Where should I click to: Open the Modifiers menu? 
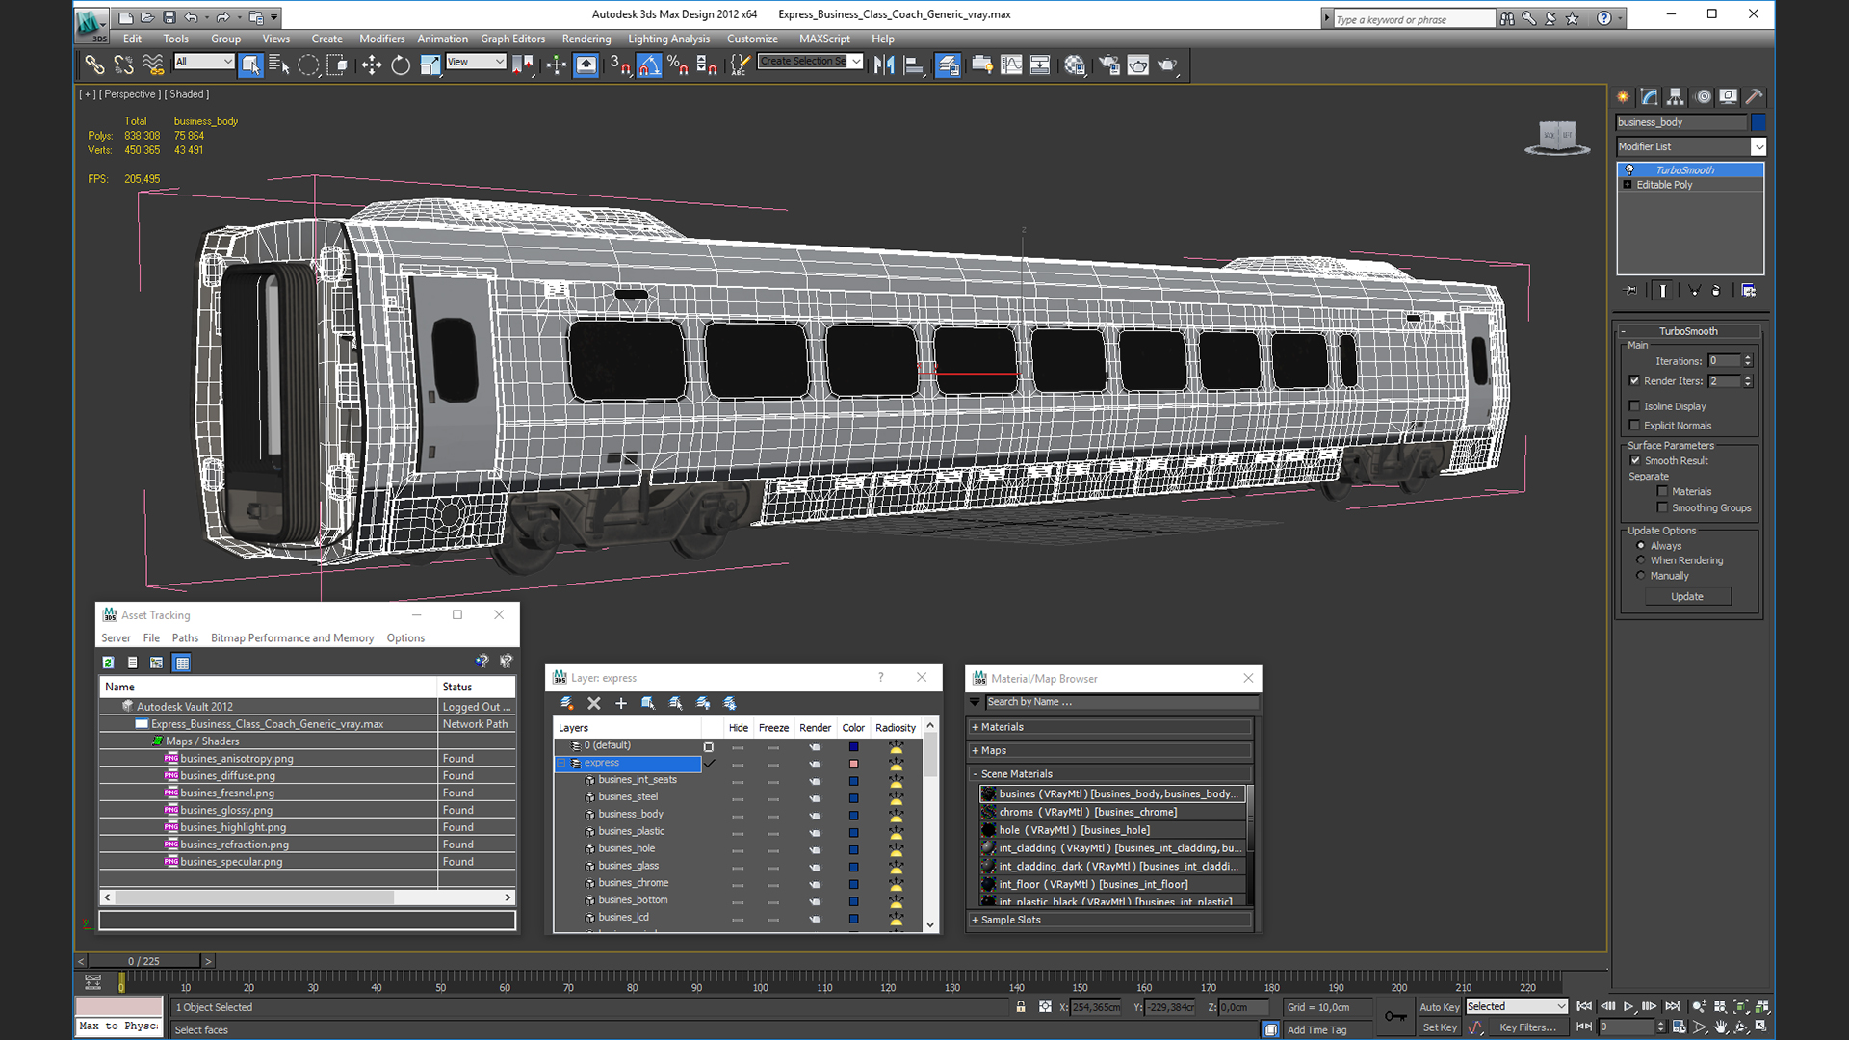381,39
